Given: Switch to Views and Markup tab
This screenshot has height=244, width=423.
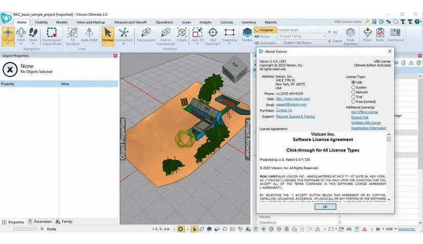Looking at the screenshot, I should pyautogui.click(x=91, y=22).
